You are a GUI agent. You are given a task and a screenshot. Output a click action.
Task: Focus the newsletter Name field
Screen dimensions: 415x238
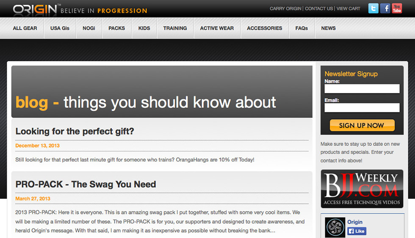[x=362, y=89]
